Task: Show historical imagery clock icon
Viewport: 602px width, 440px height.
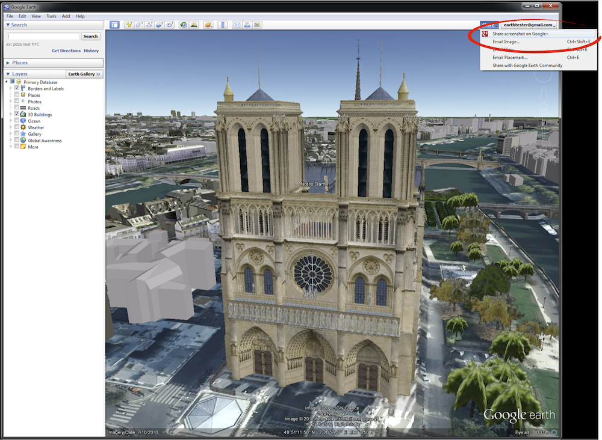Action: click(x=184, y=25)
